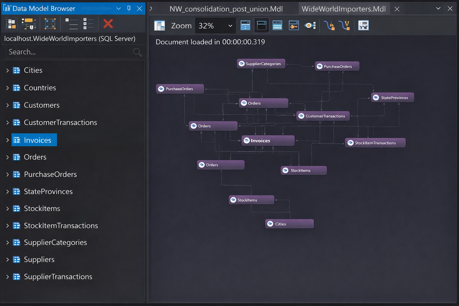Click the entity view icon with key symbol

click(x=294, y=26)
